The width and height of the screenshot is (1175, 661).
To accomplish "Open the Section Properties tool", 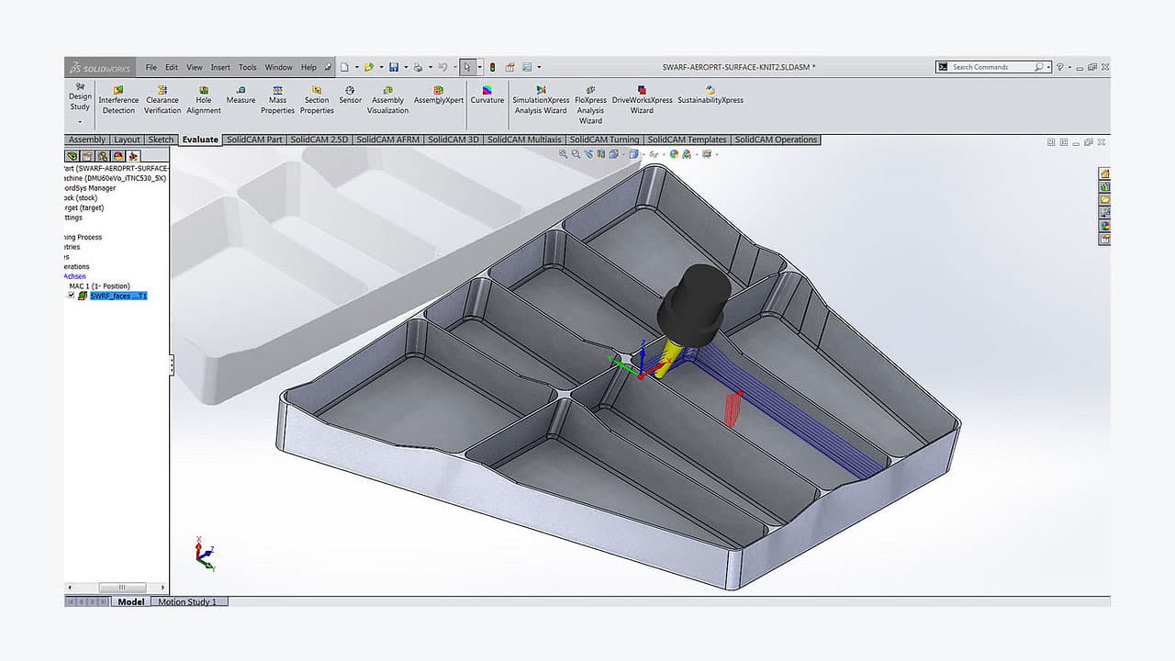I will click(316, 96).
